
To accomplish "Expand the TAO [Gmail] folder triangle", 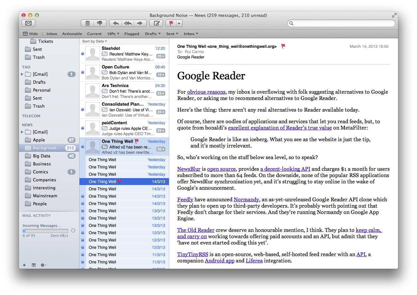I will coord(22,74).
